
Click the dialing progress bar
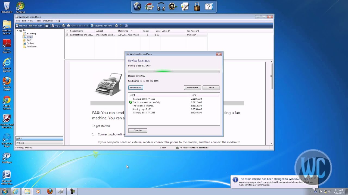[174, 71]
